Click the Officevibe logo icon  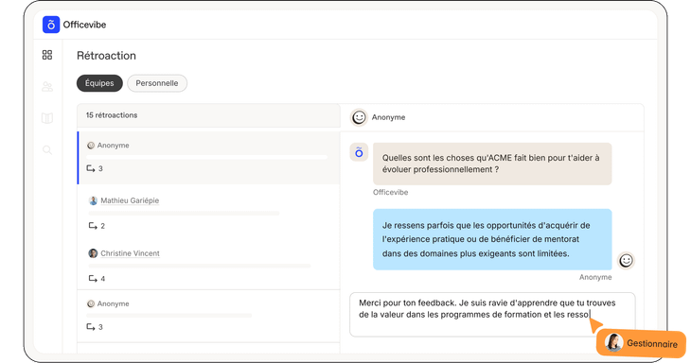pos(51,25)
